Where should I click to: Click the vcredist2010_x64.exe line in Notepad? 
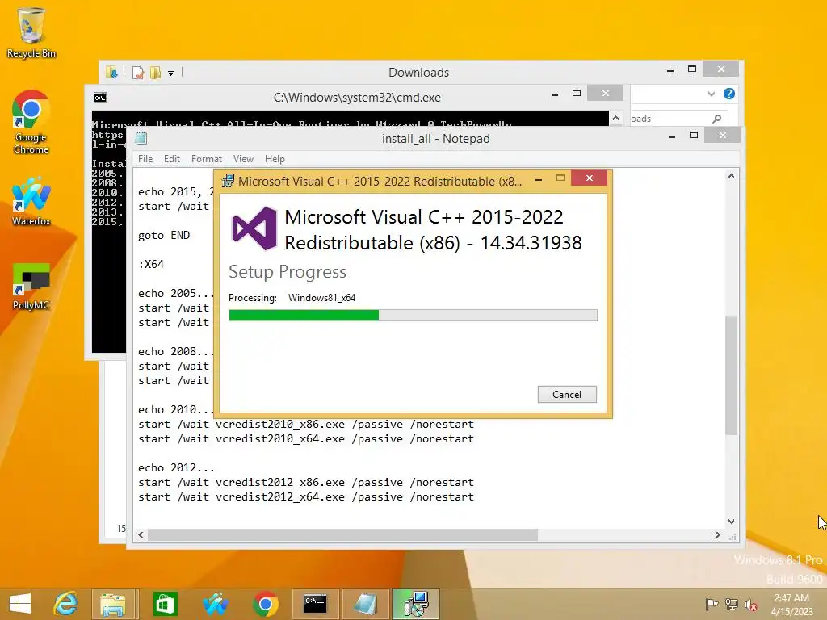pos(306,439)
